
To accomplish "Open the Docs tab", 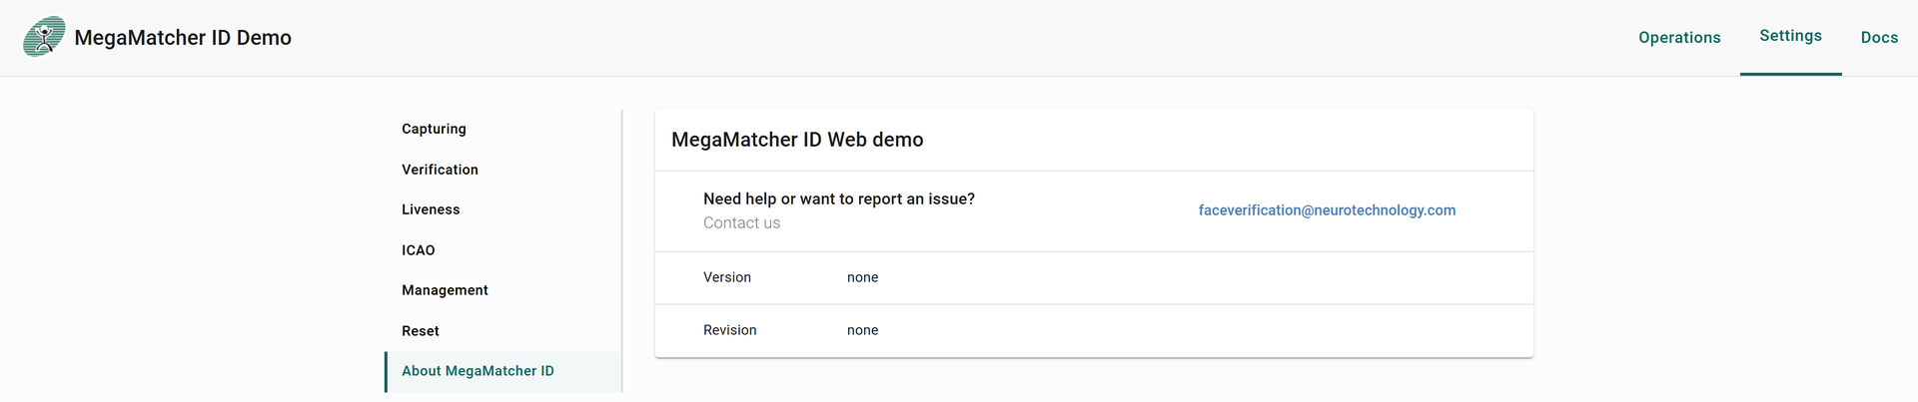I will [x=1879, y=38].
